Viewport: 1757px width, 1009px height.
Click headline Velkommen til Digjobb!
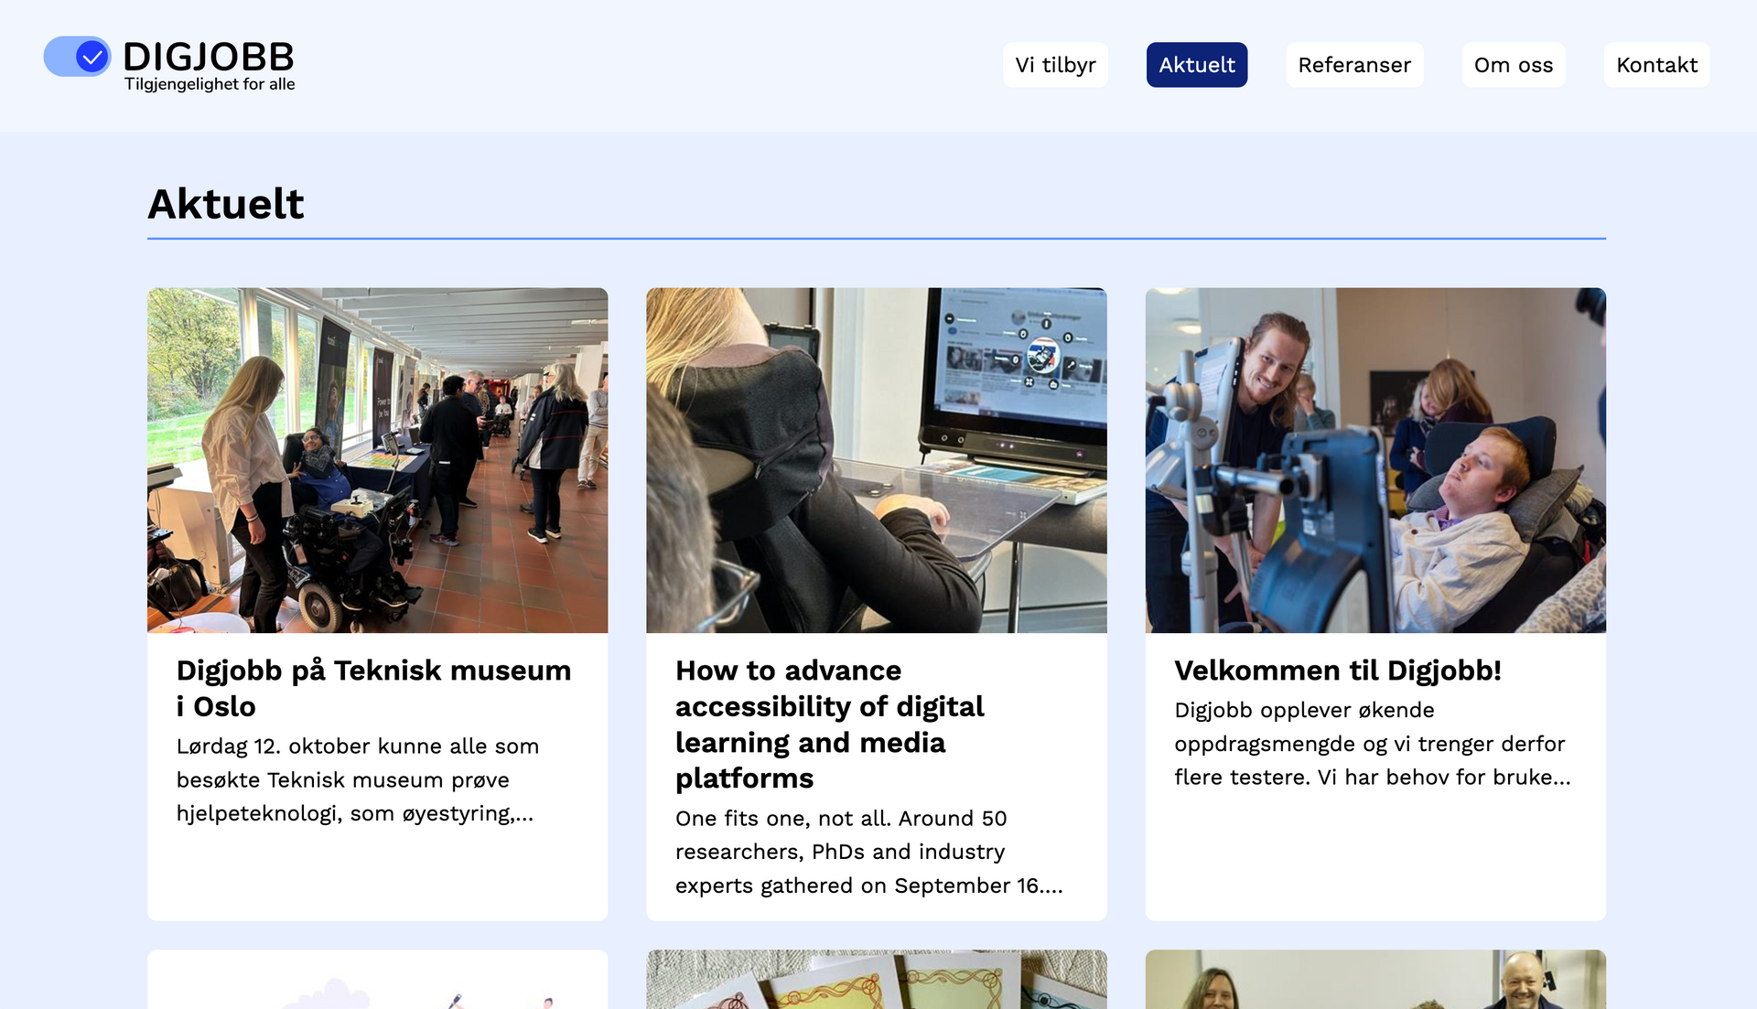1337,671
